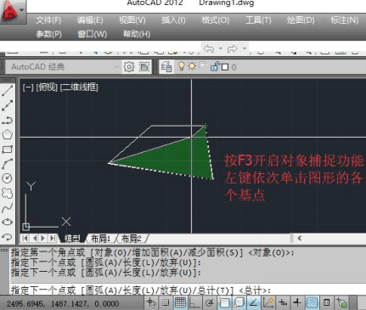Select the Arc tool
366x310 pixels.
click(x=8, y=164)
